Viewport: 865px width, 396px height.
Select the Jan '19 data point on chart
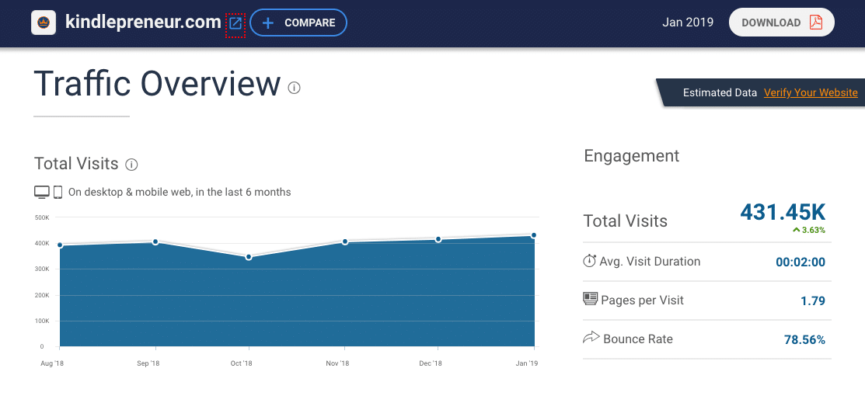click(x=534, y=235)
